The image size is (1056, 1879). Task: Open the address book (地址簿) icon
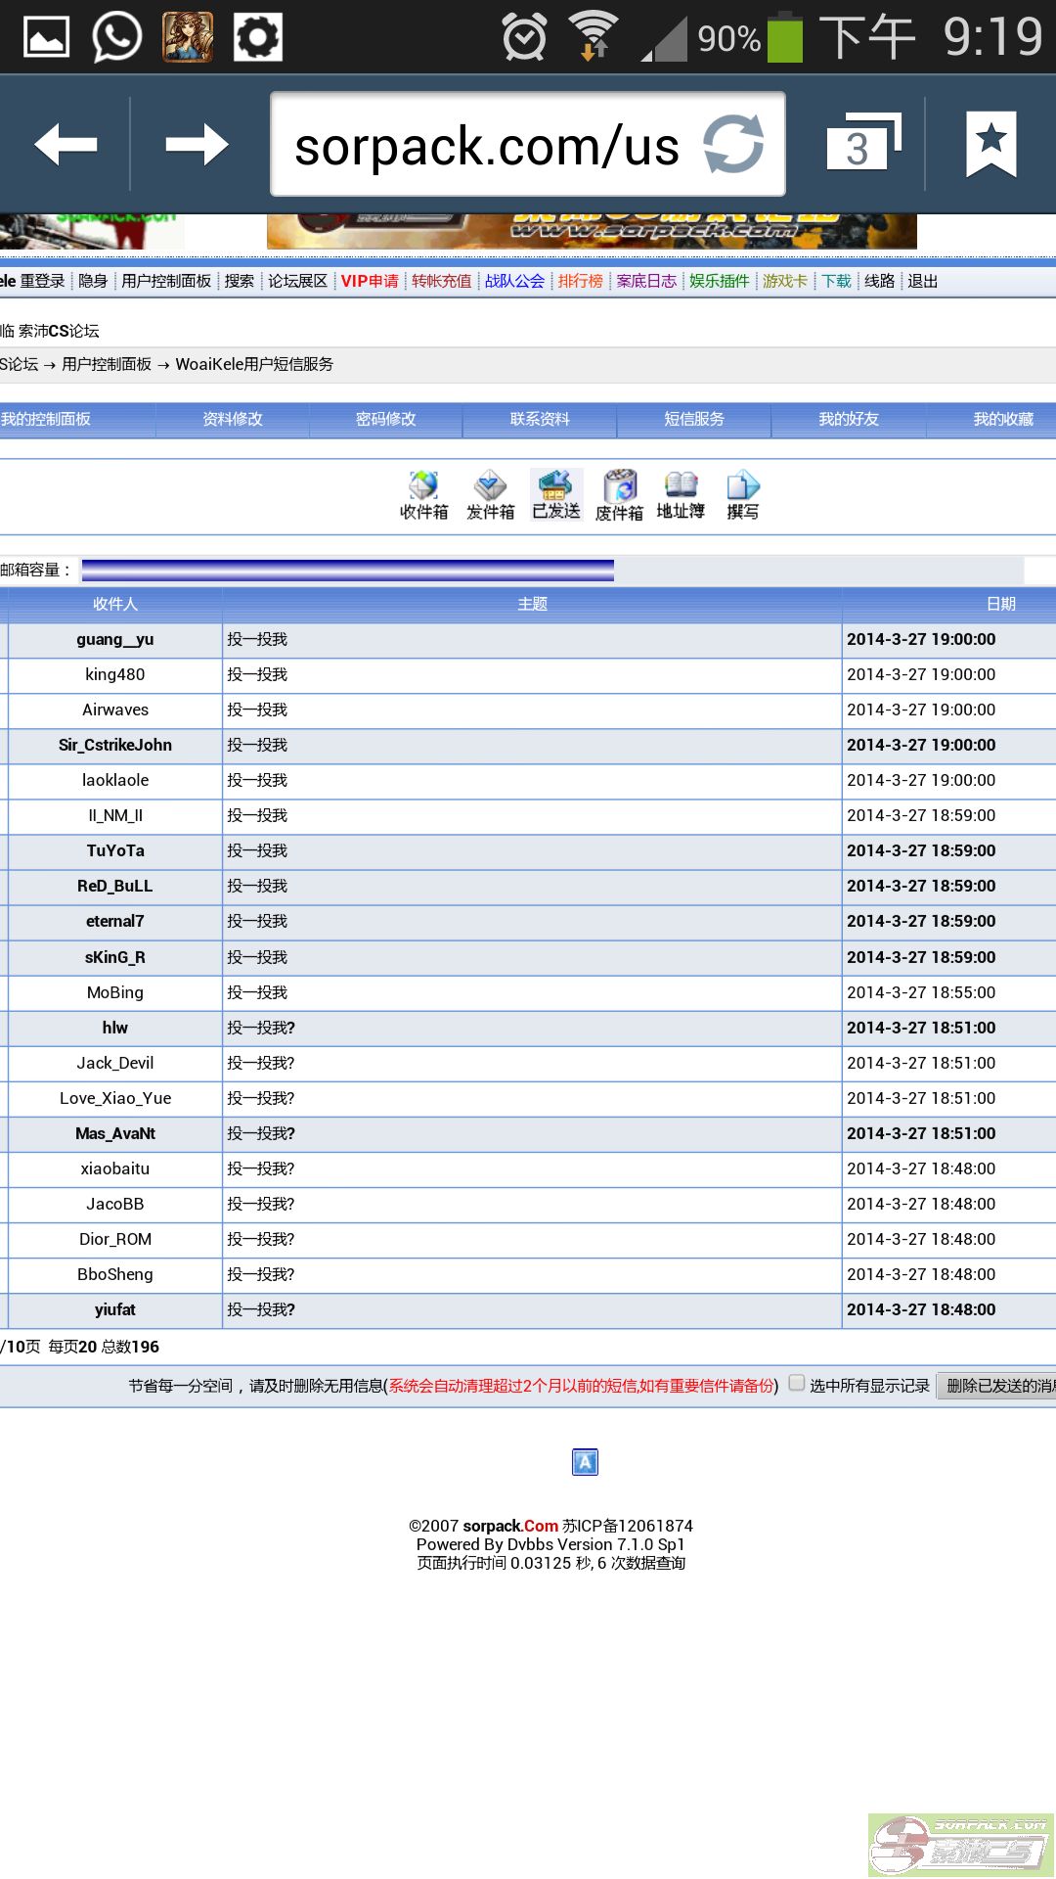(681, 495)
